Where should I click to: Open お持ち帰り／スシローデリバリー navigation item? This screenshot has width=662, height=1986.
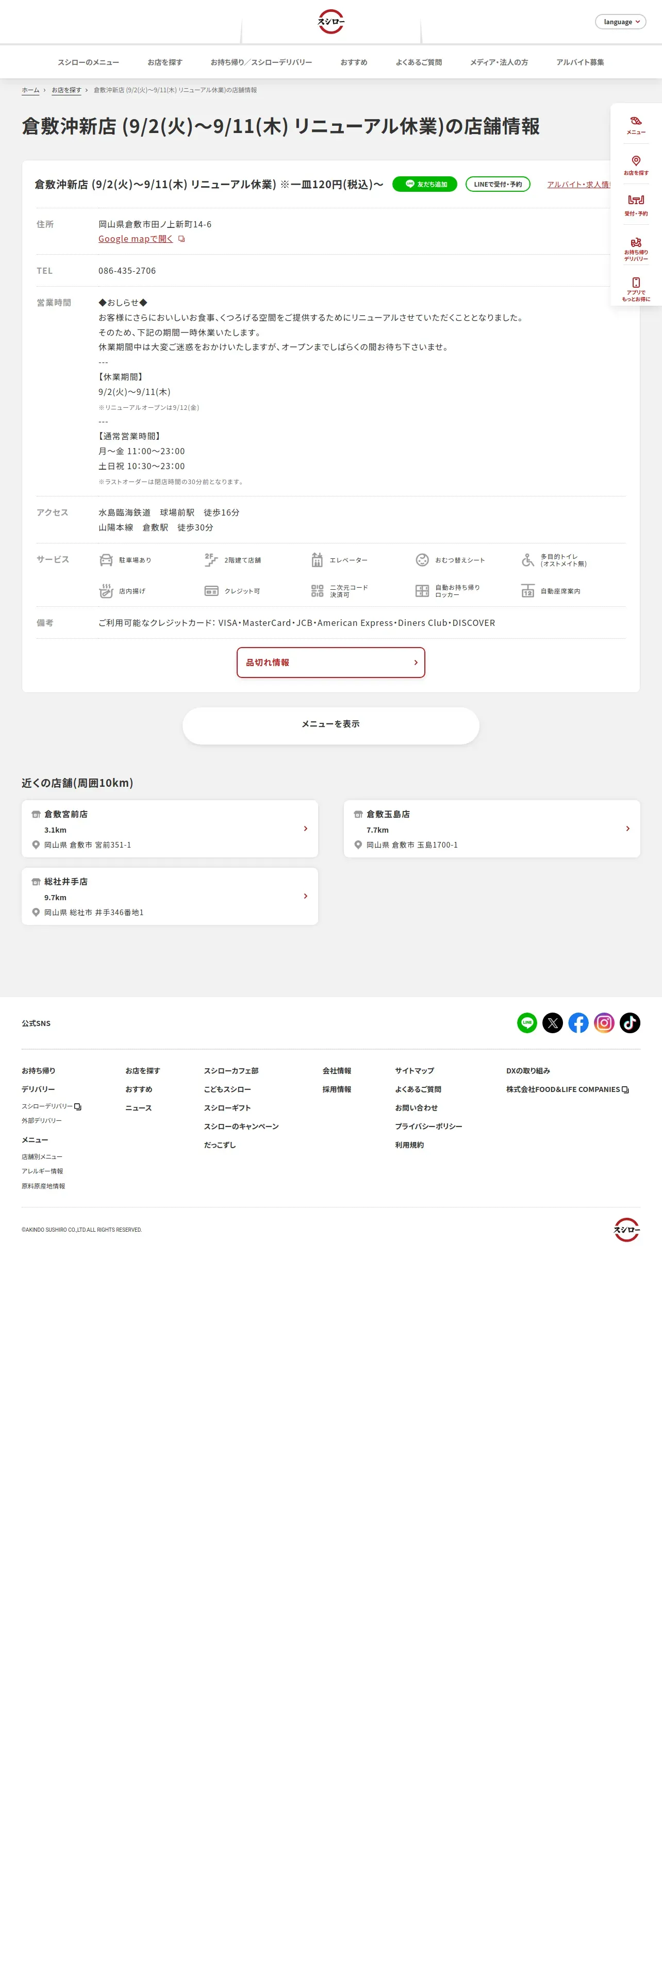(261, 62)
